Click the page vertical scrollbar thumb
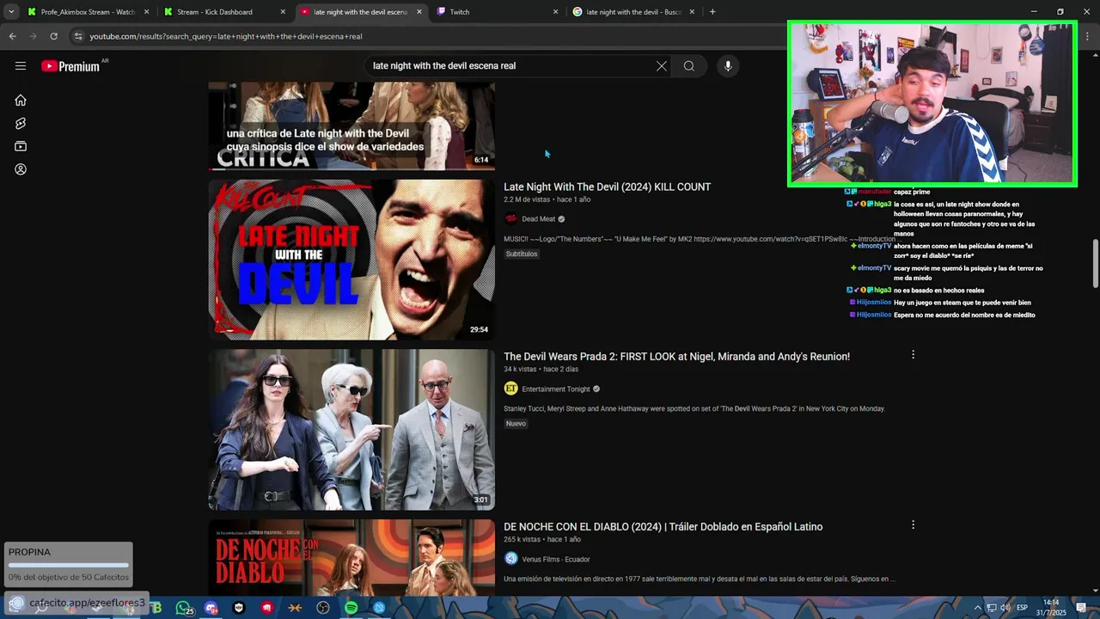Screen dimensions: 1100x619 pos(1095,264)
